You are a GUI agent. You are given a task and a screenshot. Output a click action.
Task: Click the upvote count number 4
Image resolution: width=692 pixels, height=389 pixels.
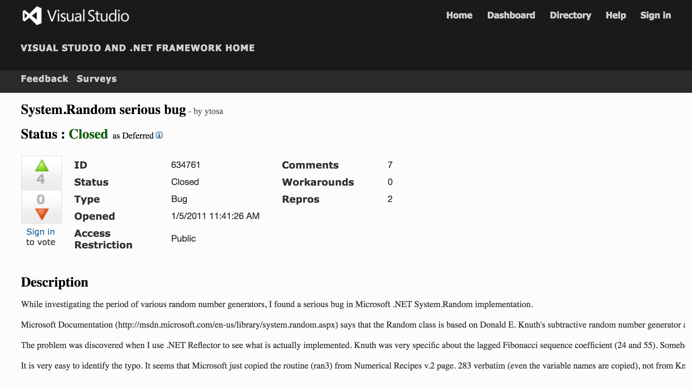(41, 179)
